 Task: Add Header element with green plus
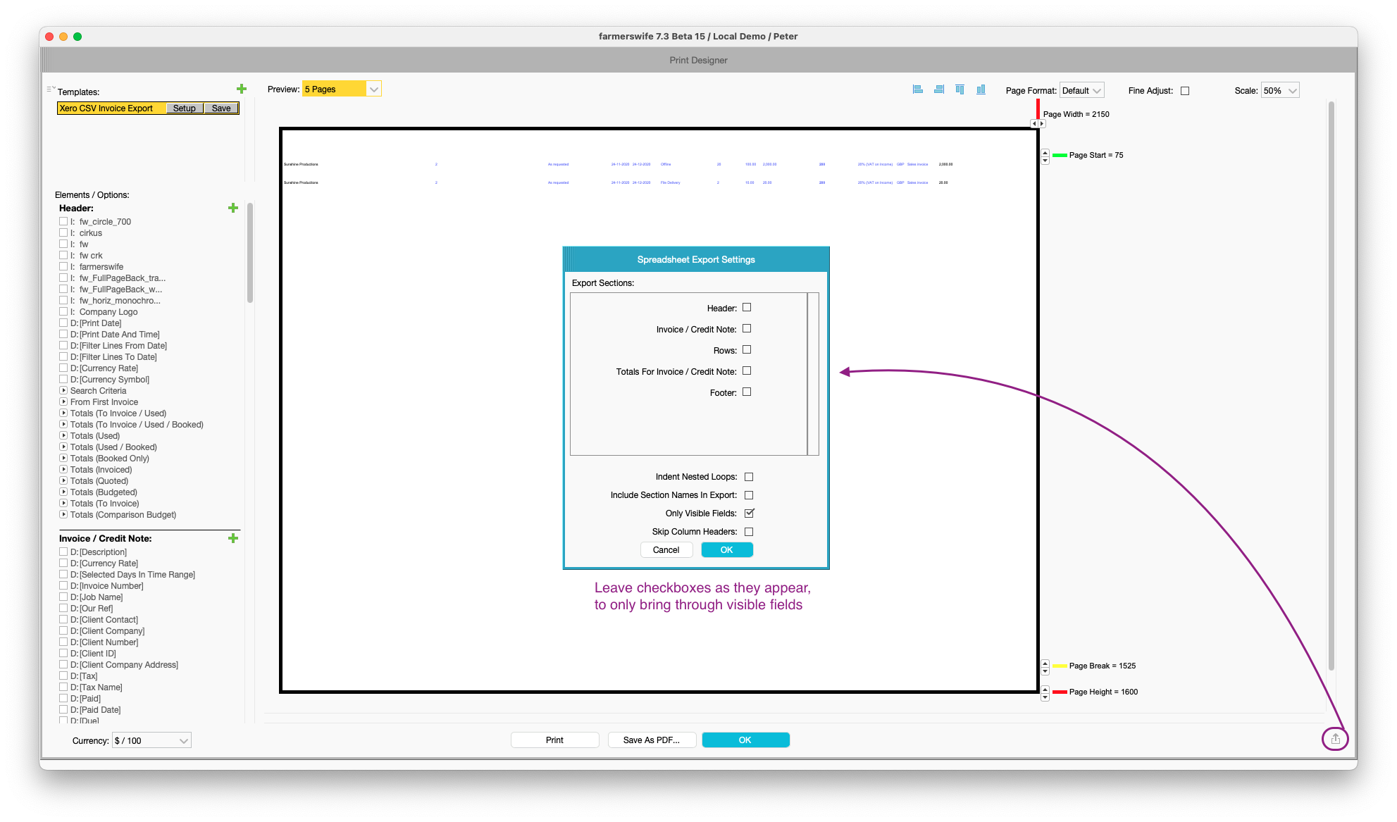[x=233, y=208]
